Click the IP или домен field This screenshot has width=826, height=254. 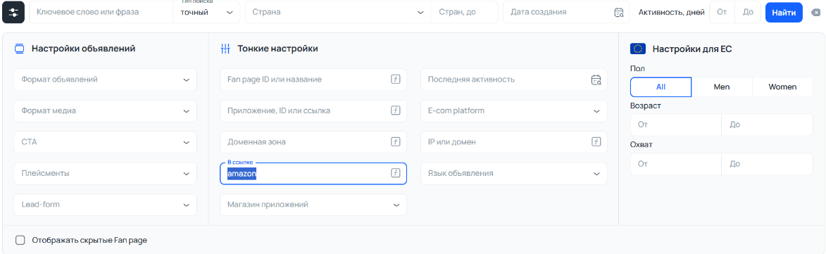[x=513, y=142]
